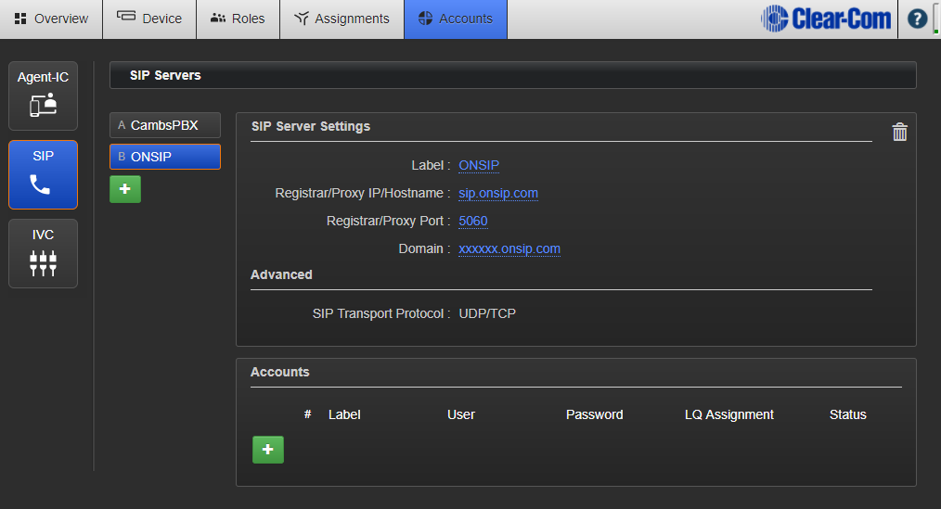Add new account with green plus button
Screen dimensions: 941x509
(268, 450)
